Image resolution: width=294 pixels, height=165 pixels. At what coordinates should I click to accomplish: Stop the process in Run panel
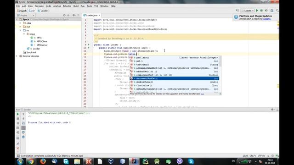(x=18, y=119)
